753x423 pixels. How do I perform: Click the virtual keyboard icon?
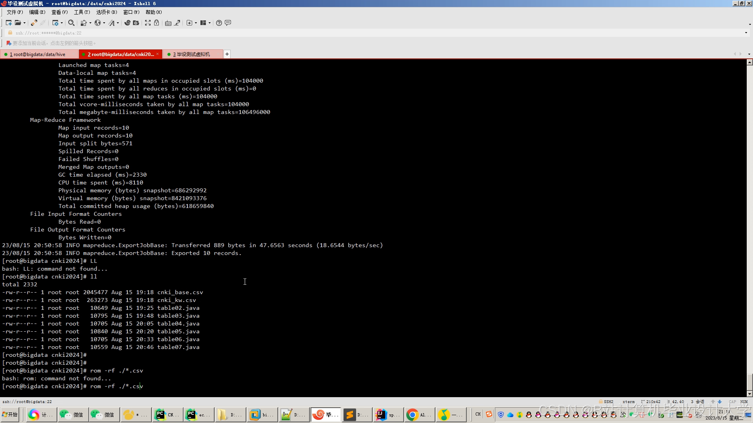coord(168,23)
